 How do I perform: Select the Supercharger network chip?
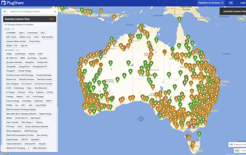coord(12,139)
